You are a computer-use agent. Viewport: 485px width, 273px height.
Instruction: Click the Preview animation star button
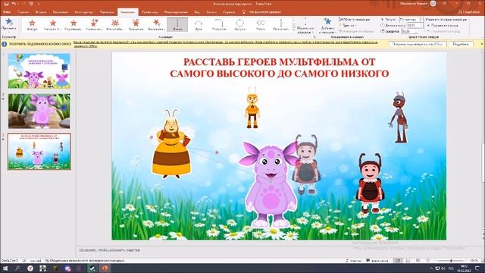pos(8,24)
